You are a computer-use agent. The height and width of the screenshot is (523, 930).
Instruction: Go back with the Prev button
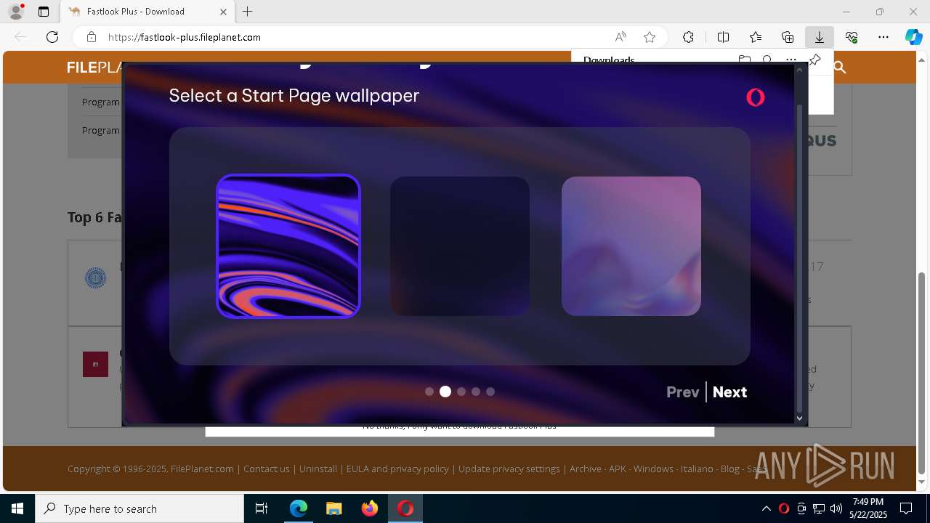click(x=683, y=392)
